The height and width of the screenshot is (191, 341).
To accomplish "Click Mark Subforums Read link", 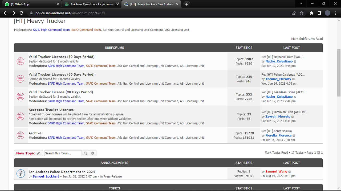I will click(x=307, y=39).
